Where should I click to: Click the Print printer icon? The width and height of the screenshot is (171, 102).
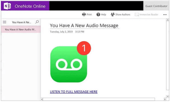point(84,14)
